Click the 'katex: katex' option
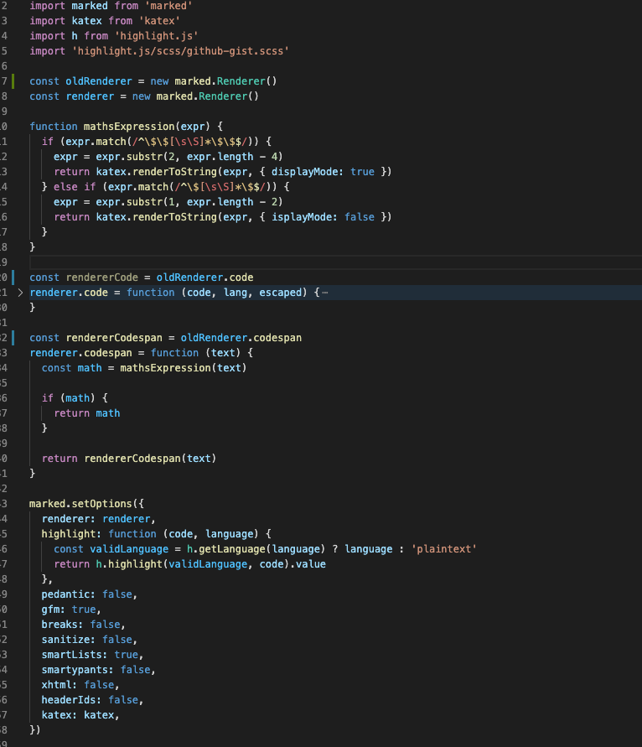 (80, 715)
